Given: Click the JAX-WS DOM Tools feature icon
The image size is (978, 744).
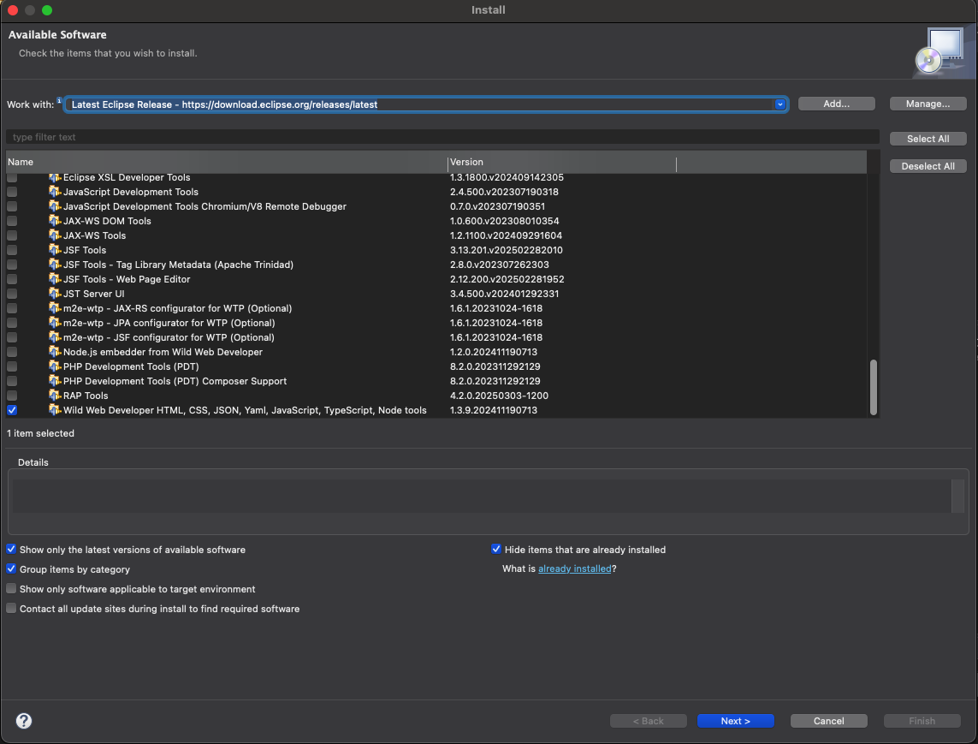Looking at the screenshot, I should click(x=55, y=221).
